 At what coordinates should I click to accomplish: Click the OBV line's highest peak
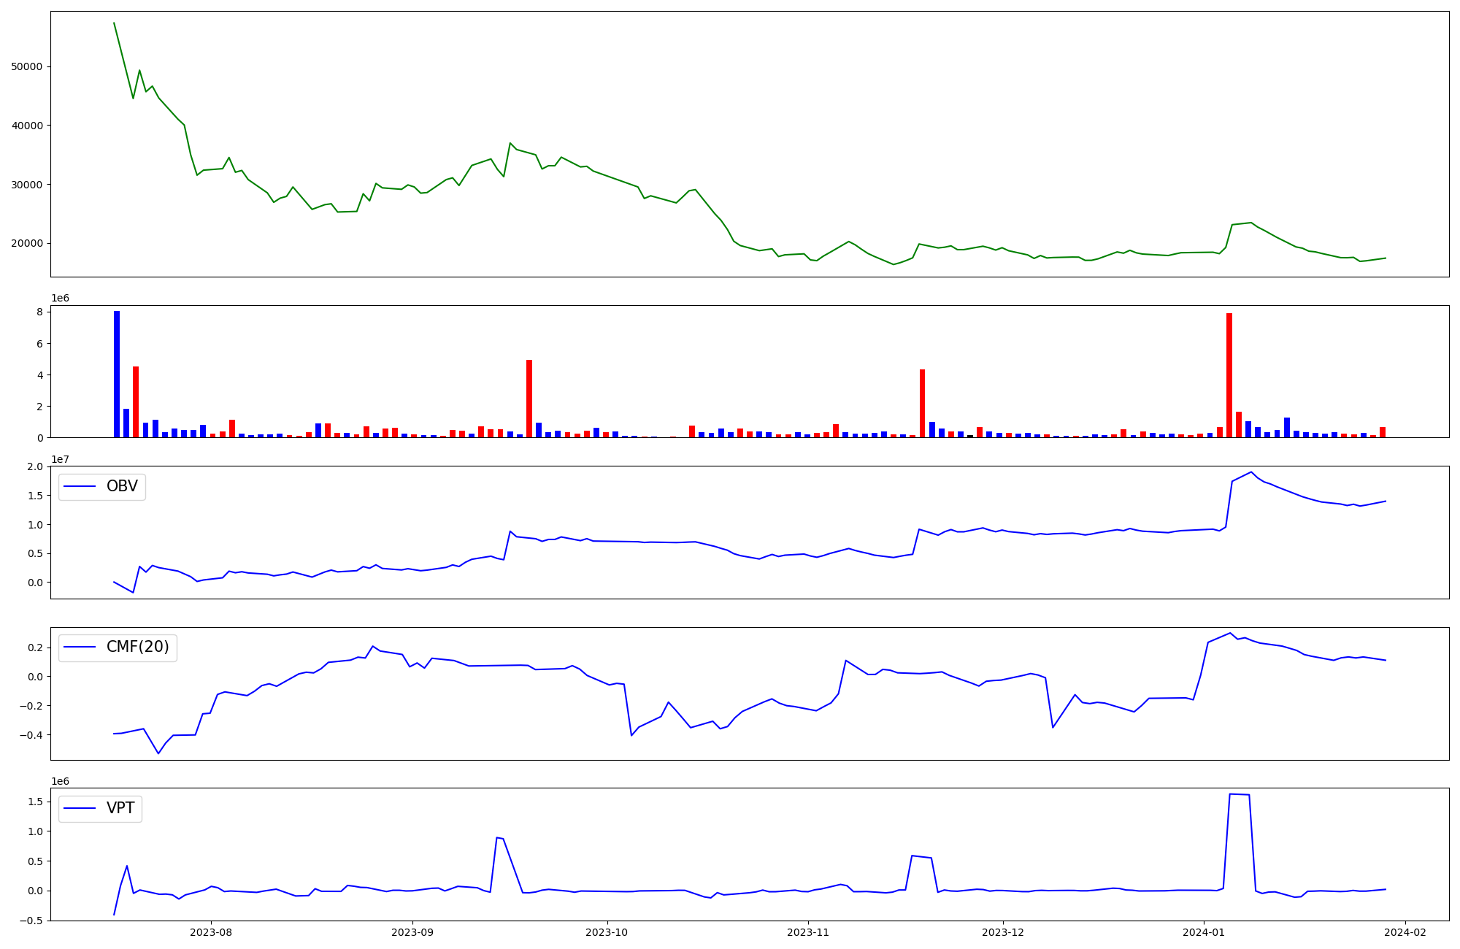(x=1250, y=472)
